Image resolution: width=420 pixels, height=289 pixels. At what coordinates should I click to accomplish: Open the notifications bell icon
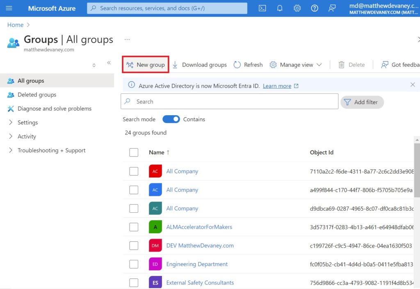pos(280,8)
